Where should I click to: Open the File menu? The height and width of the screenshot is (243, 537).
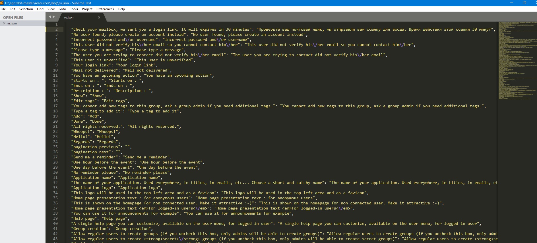pos(3,9)
